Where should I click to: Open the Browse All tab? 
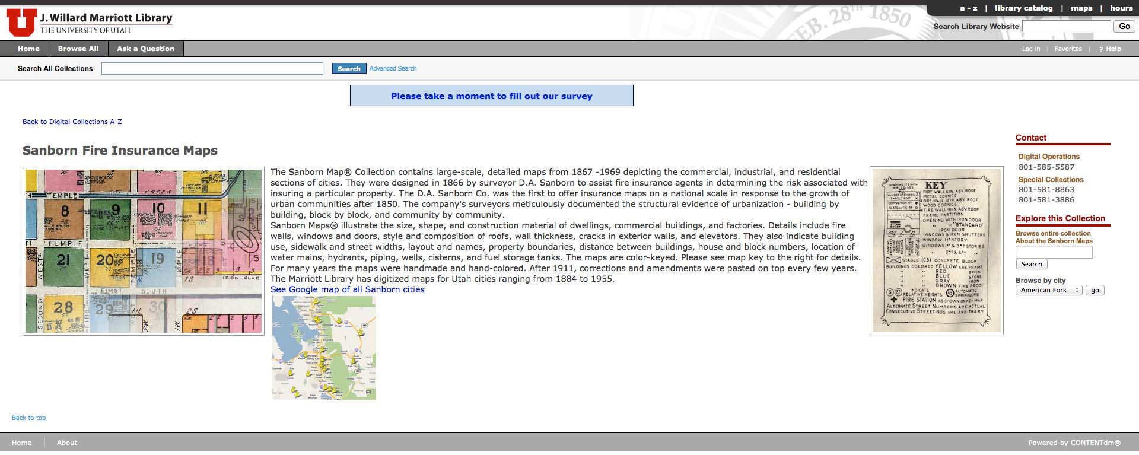(78, 49)
